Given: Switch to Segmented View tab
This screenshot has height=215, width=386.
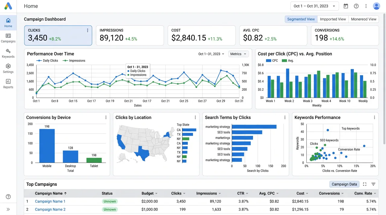Looking at the screenshot, I should [x=301, y=19].
